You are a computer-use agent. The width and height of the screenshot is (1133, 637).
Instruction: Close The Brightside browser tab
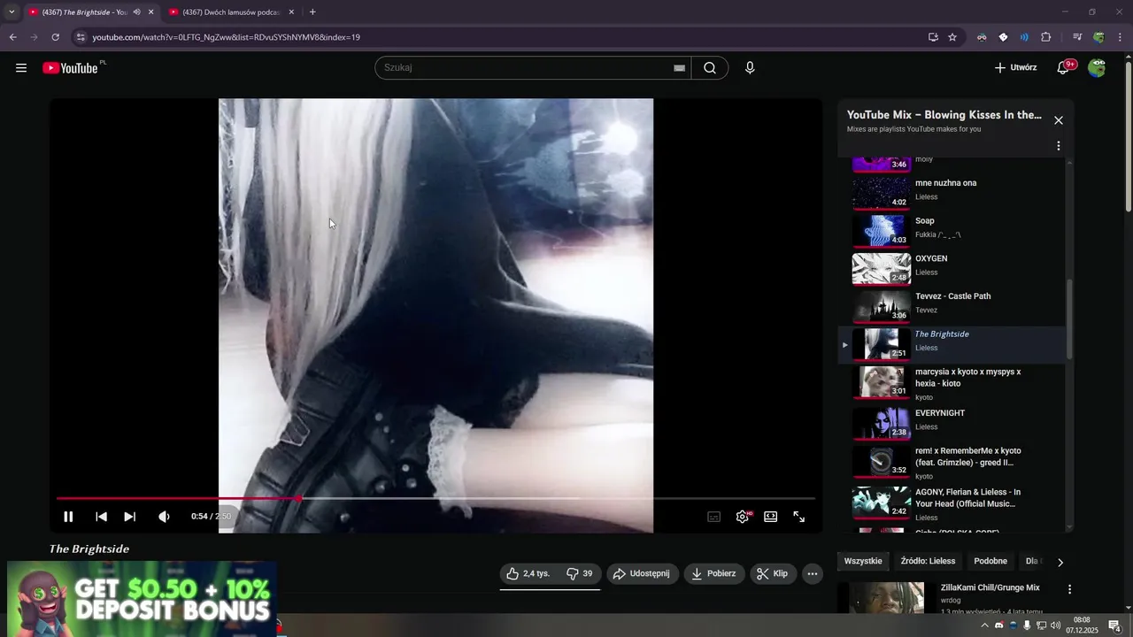[x=150, y=12]
